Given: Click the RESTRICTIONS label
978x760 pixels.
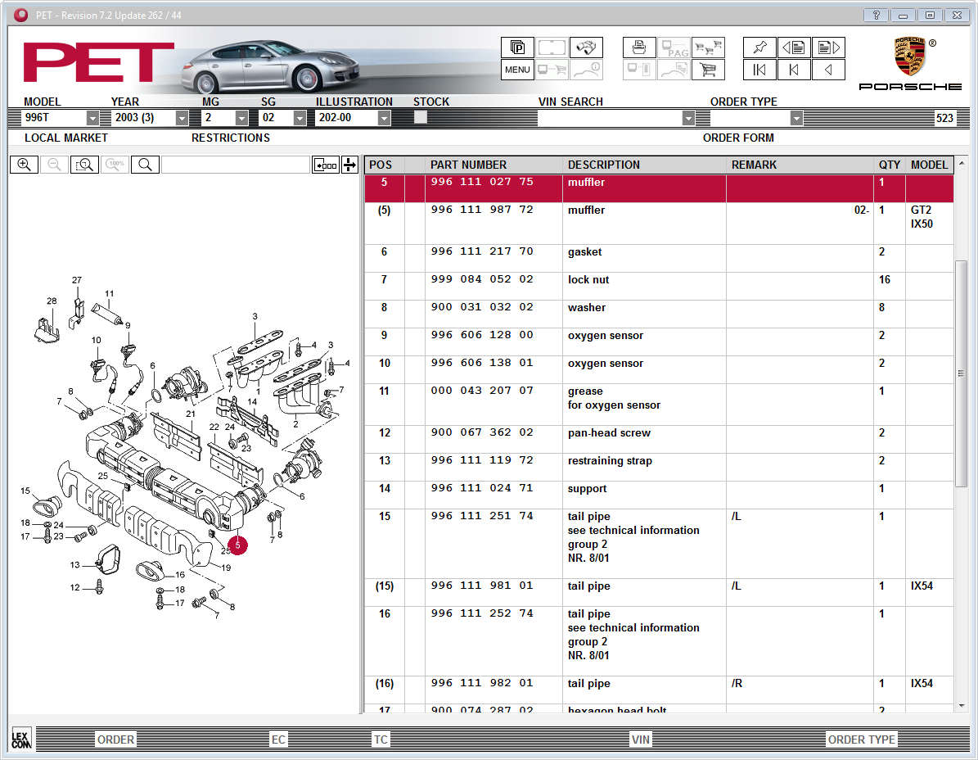Looking at the screenshot, I should click(231, 138).
